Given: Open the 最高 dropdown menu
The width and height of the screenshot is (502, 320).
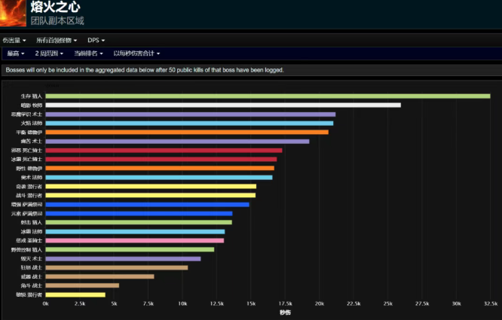Looking at the screenshot, I should [x=15, y=53].
